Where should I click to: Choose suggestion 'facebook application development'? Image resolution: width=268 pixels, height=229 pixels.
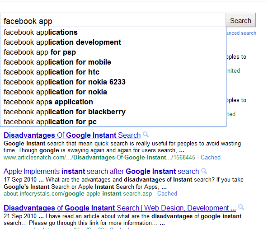tap(113, 42)
